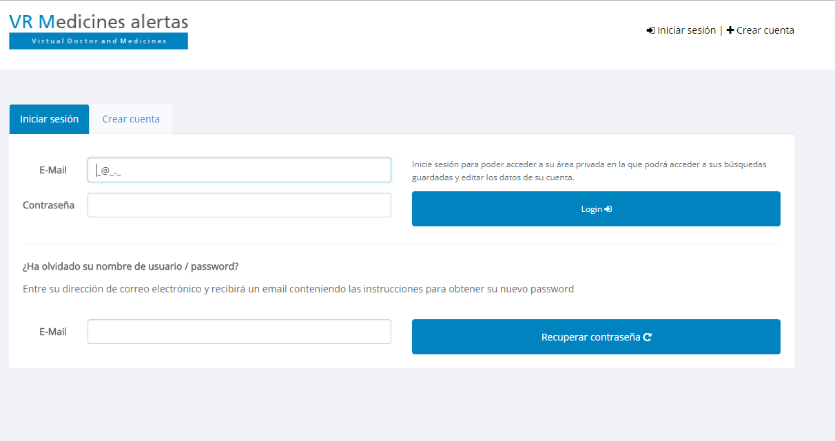Click the VR Medicines alertas logo
The width and height of the screenshot is (835, 441).
(99, 22)
